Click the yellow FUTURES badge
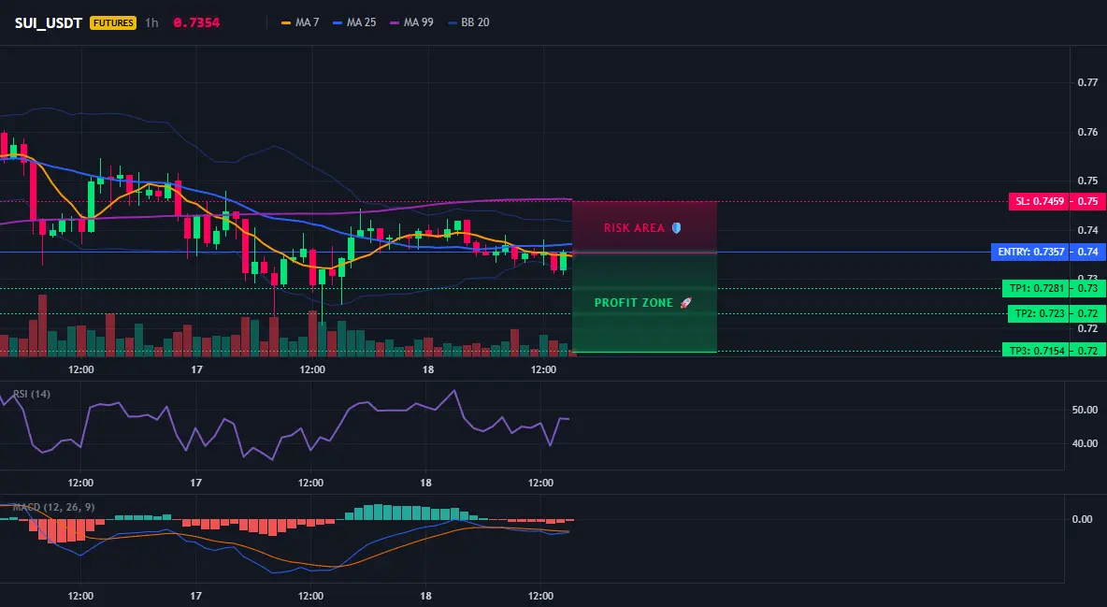The height and width of the screenshot is (607, 1107). (x=113, y=22)
